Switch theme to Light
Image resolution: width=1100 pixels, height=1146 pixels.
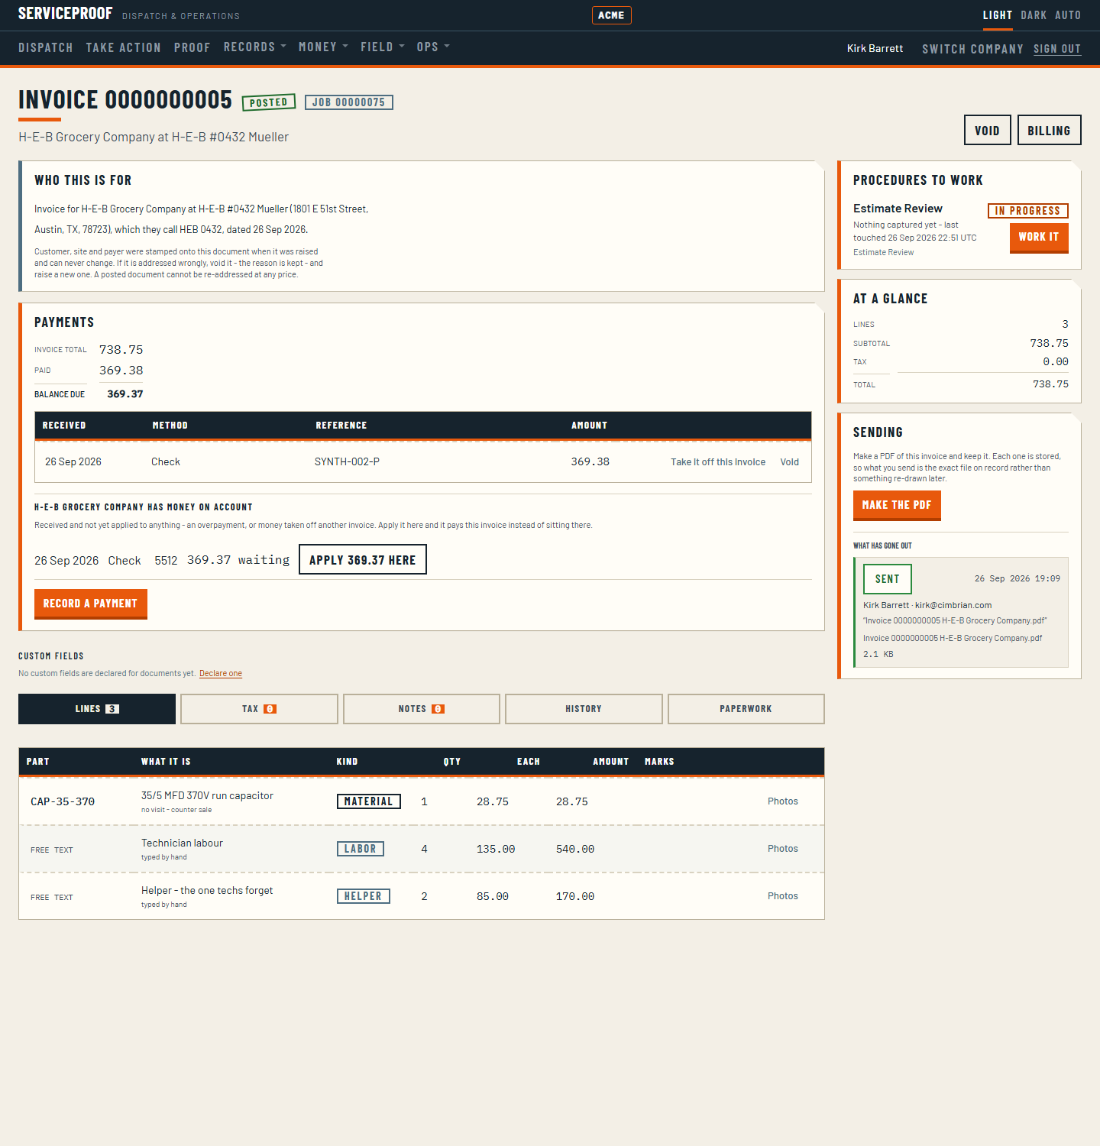pyautogui.click(x=998, y=15)
